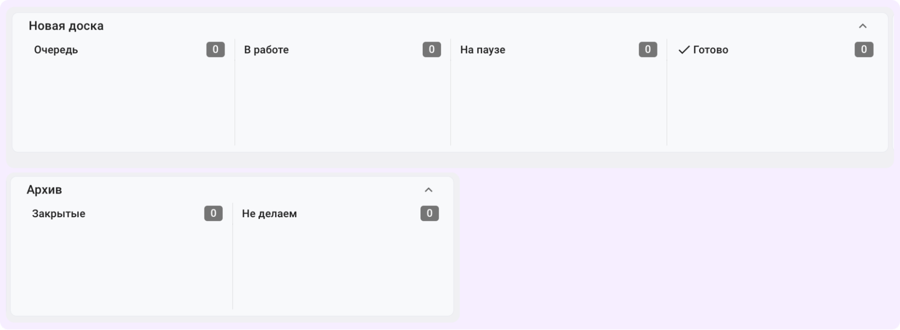Click the В работе column header
The height and width of the screenshot is (330, 900).
pos(266,50)
